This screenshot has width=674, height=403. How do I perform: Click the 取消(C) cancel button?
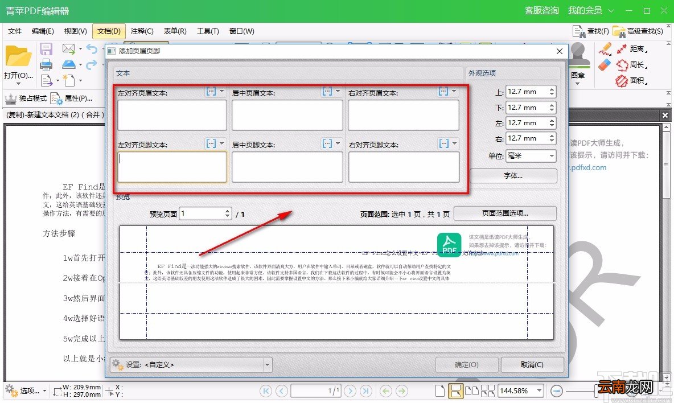532,365
